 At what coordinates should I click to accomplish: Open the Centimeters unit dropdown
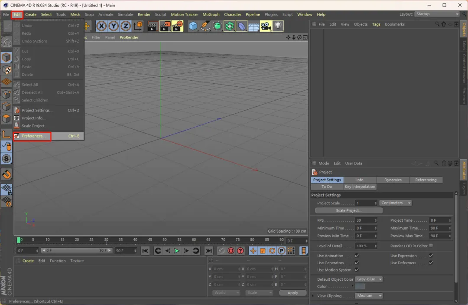(x=396, y=203)
